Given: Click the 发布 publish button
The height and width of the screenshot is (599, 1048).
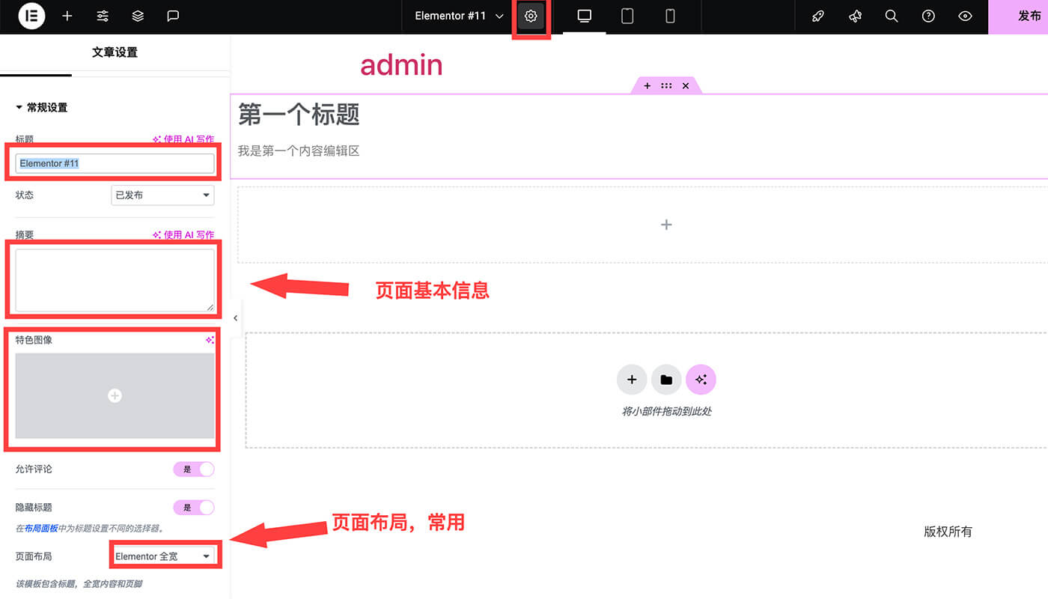Looking at the screenshot, I should point(1018,16).
